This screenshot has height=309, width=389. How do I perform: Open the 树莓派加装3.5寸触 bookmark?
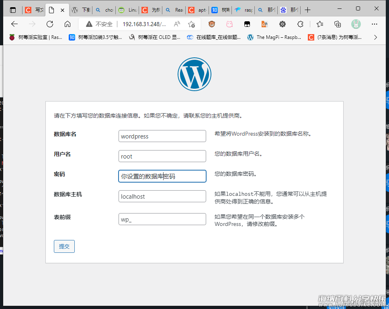(x=95, y=37)
